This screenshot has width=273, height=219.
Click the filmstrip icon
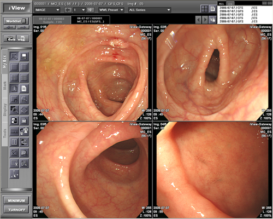pos(14,131)
